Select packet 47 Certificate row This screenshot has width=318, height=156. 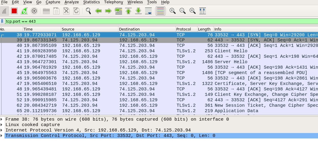coord(159,83)
